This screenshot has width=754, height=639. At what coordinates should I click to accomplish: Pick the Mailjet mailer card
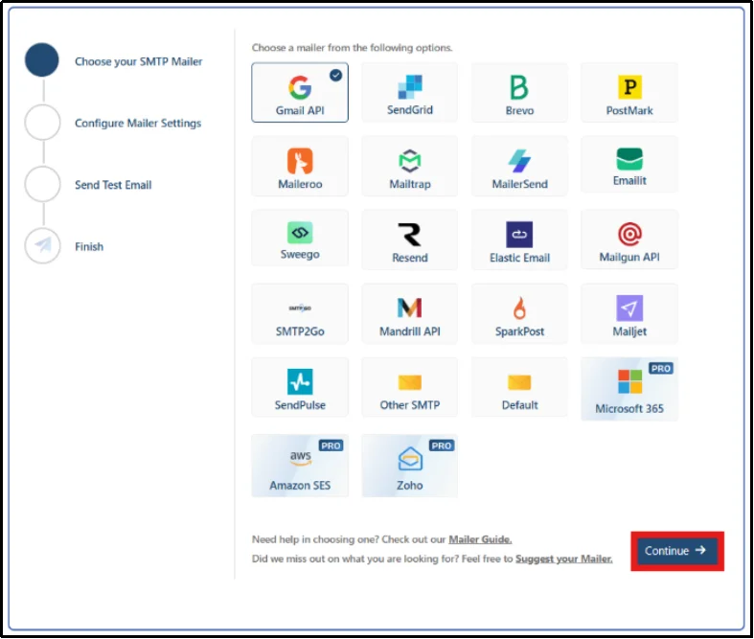(x=629, y=313)
